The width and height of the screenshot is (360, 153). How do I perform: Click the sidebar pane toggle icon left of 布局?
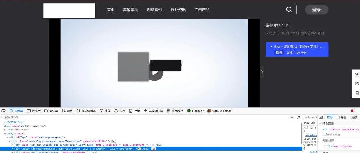tap(321, 117)
